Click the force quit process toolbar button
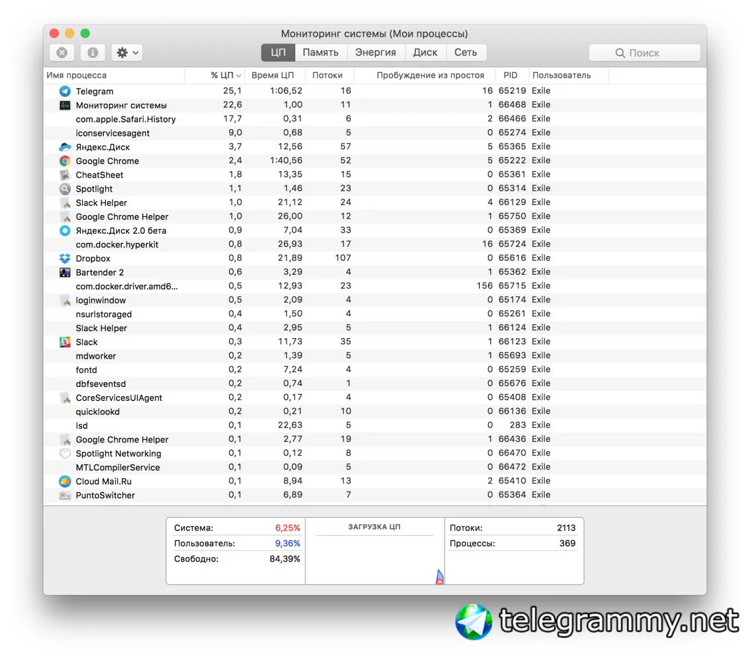This screenshot has height=657, width=750. pyautogui.click(x=62, y=53)
